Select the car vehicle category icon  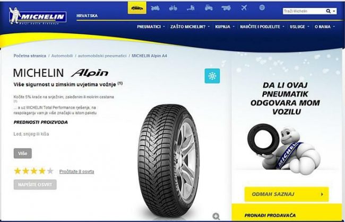point(137,8)
